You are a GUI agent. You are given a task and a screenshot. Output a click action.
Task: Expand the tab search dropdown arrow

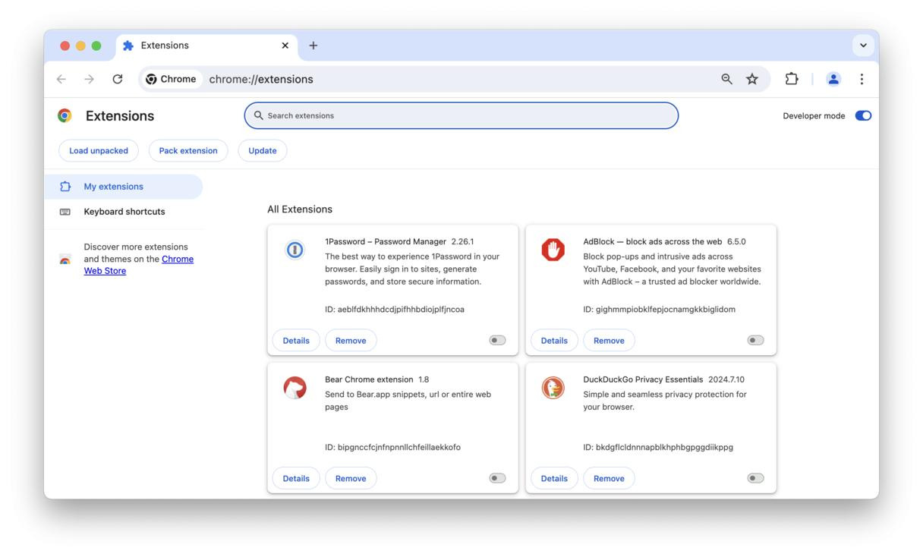coord(863,46)
